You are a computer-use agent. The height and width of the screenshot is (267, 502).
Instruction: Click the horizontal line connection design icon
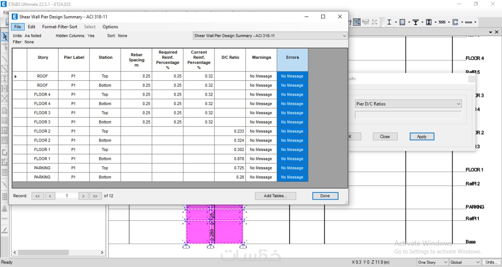[469, 22]
